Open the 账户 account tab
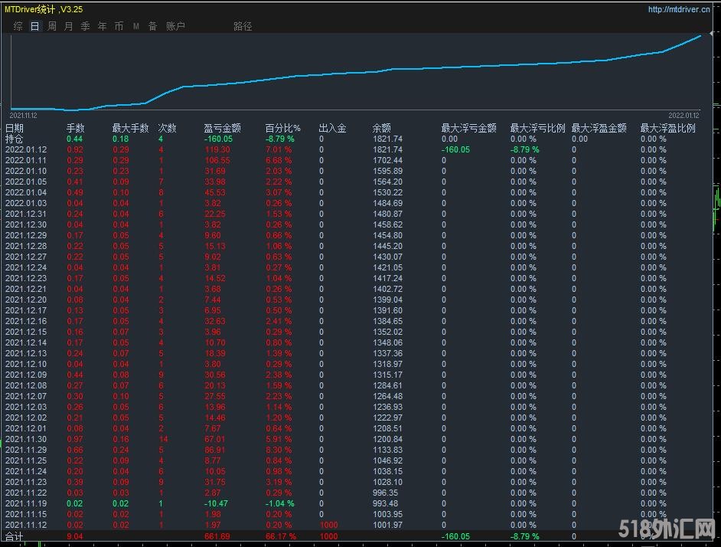721x547 pixels. click(175, 26)
